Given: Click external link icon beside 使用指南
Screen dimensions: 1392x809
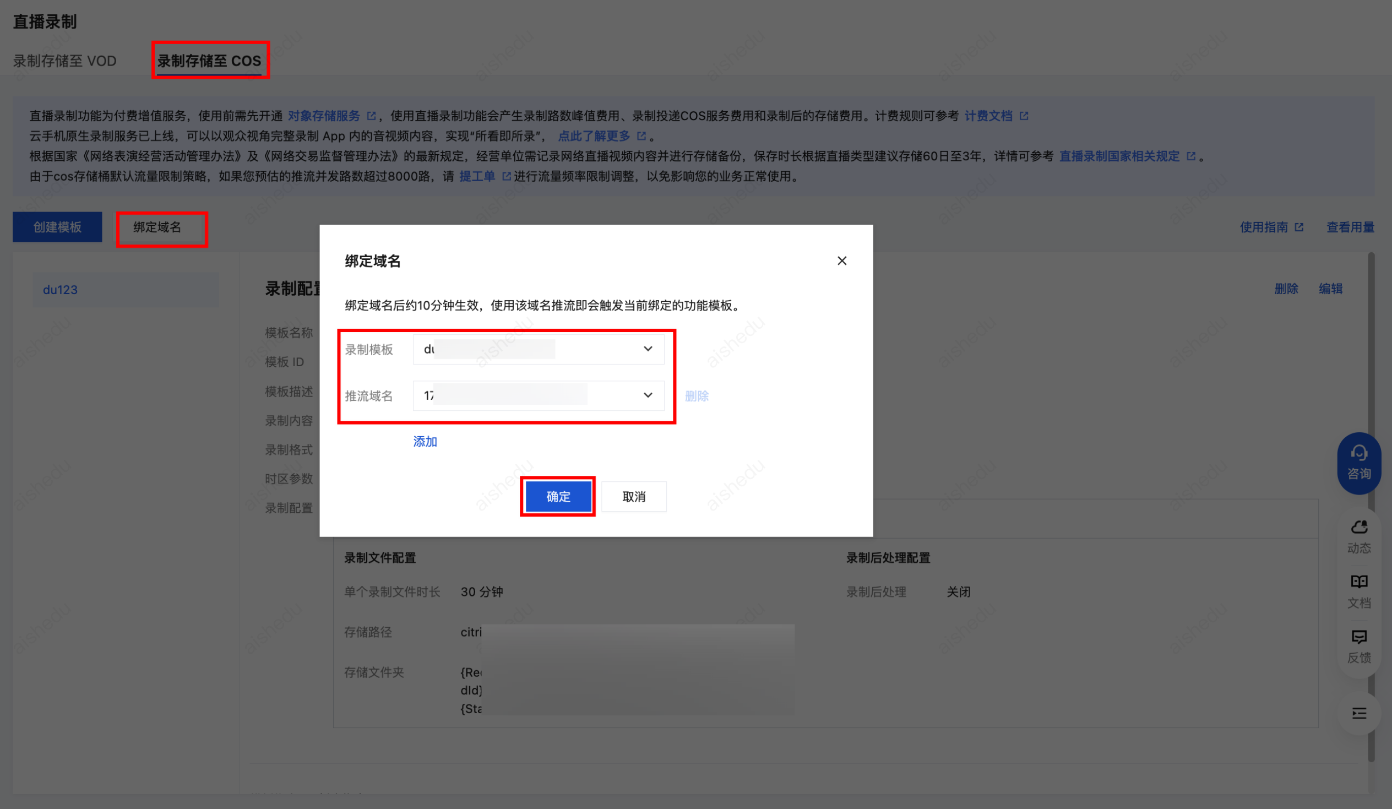Looking at the screenshot, I should click(1298, 227).
